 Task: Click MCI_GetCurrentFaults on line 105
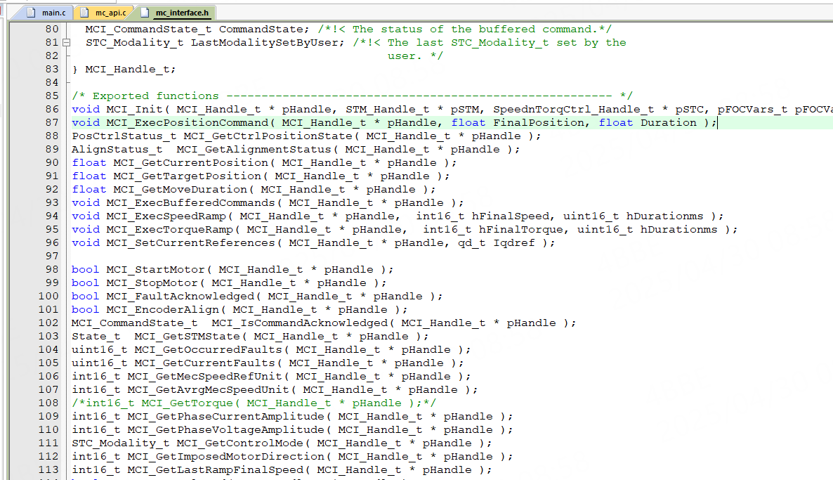204,363
